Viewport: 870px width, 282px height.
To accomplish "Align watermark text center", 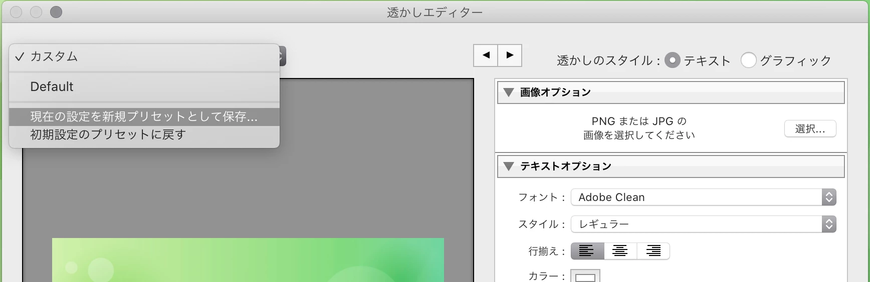I will 620,251.
